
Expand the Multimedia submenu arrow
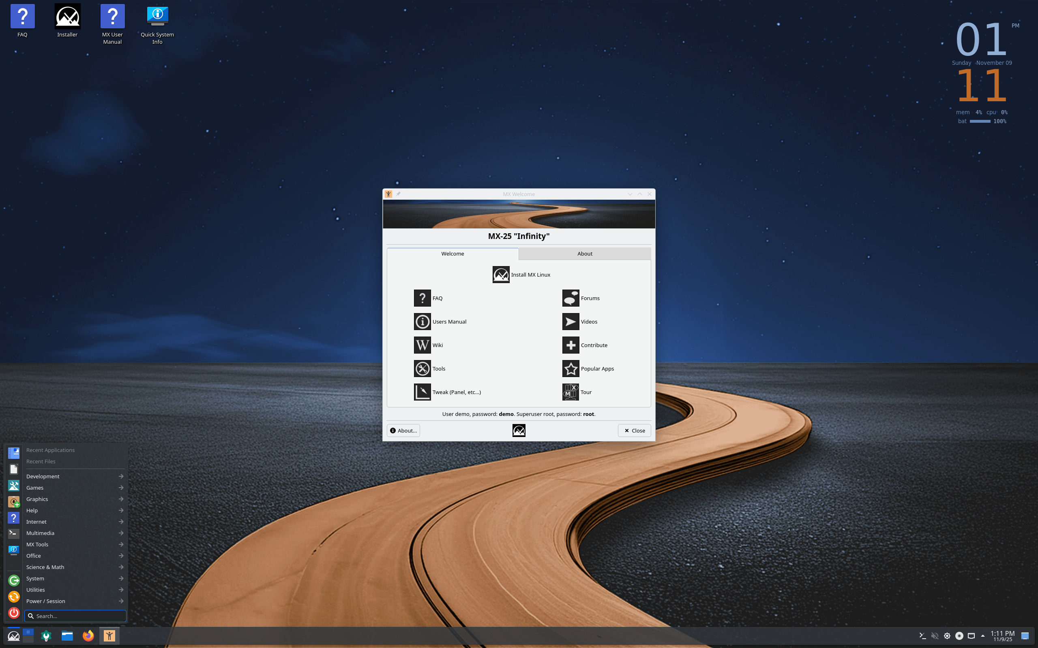pyautogui.click(x=121, y=533)
